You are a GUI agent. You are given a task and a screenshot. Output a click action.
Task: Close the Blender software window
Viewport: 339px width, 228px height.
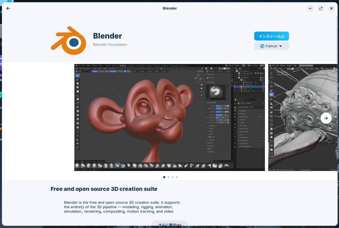332,8
